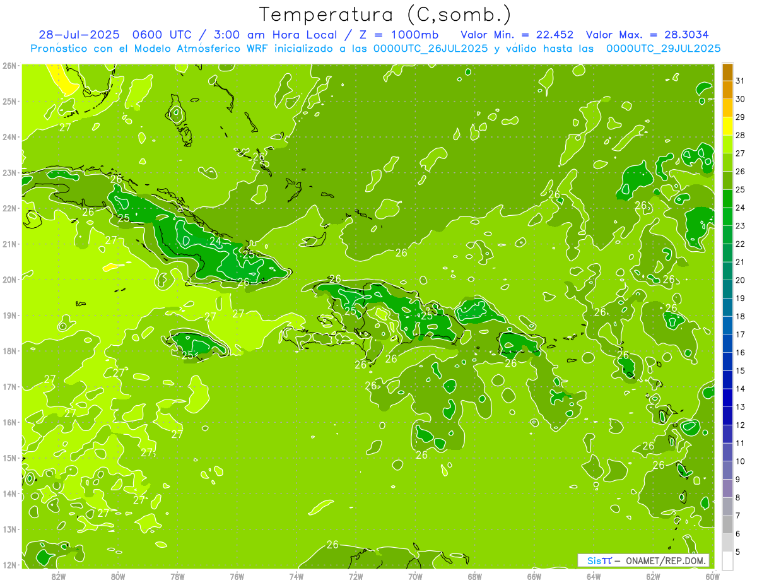Click the '72W' longitude axis label

tap(356, 576)
